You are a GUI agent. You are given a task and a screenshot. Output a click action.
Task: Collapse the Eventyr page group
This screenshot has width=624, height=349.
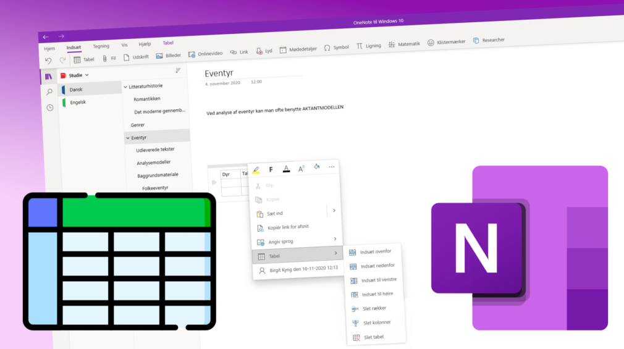(128, 138)
